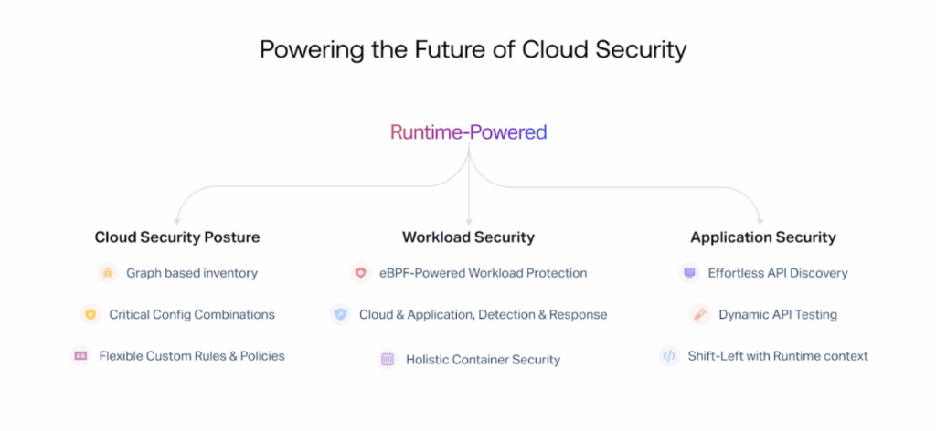The width and height of the screenshot is (936, 431).
Task: Click the Workload Security heading
Action: click(469, 237)
